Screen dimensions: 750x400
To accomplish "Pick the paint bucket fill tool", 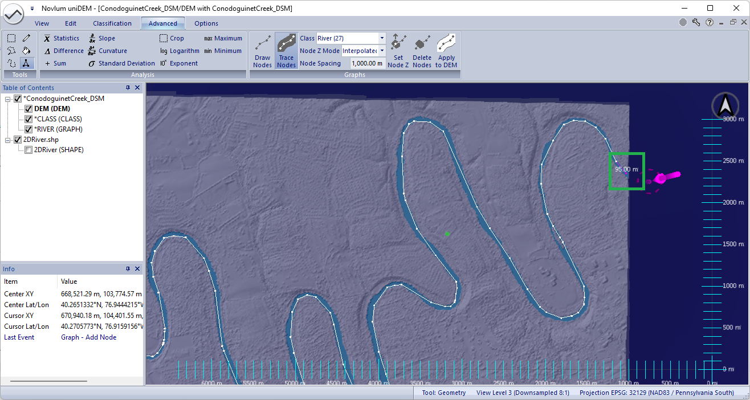I will point(26,51).
